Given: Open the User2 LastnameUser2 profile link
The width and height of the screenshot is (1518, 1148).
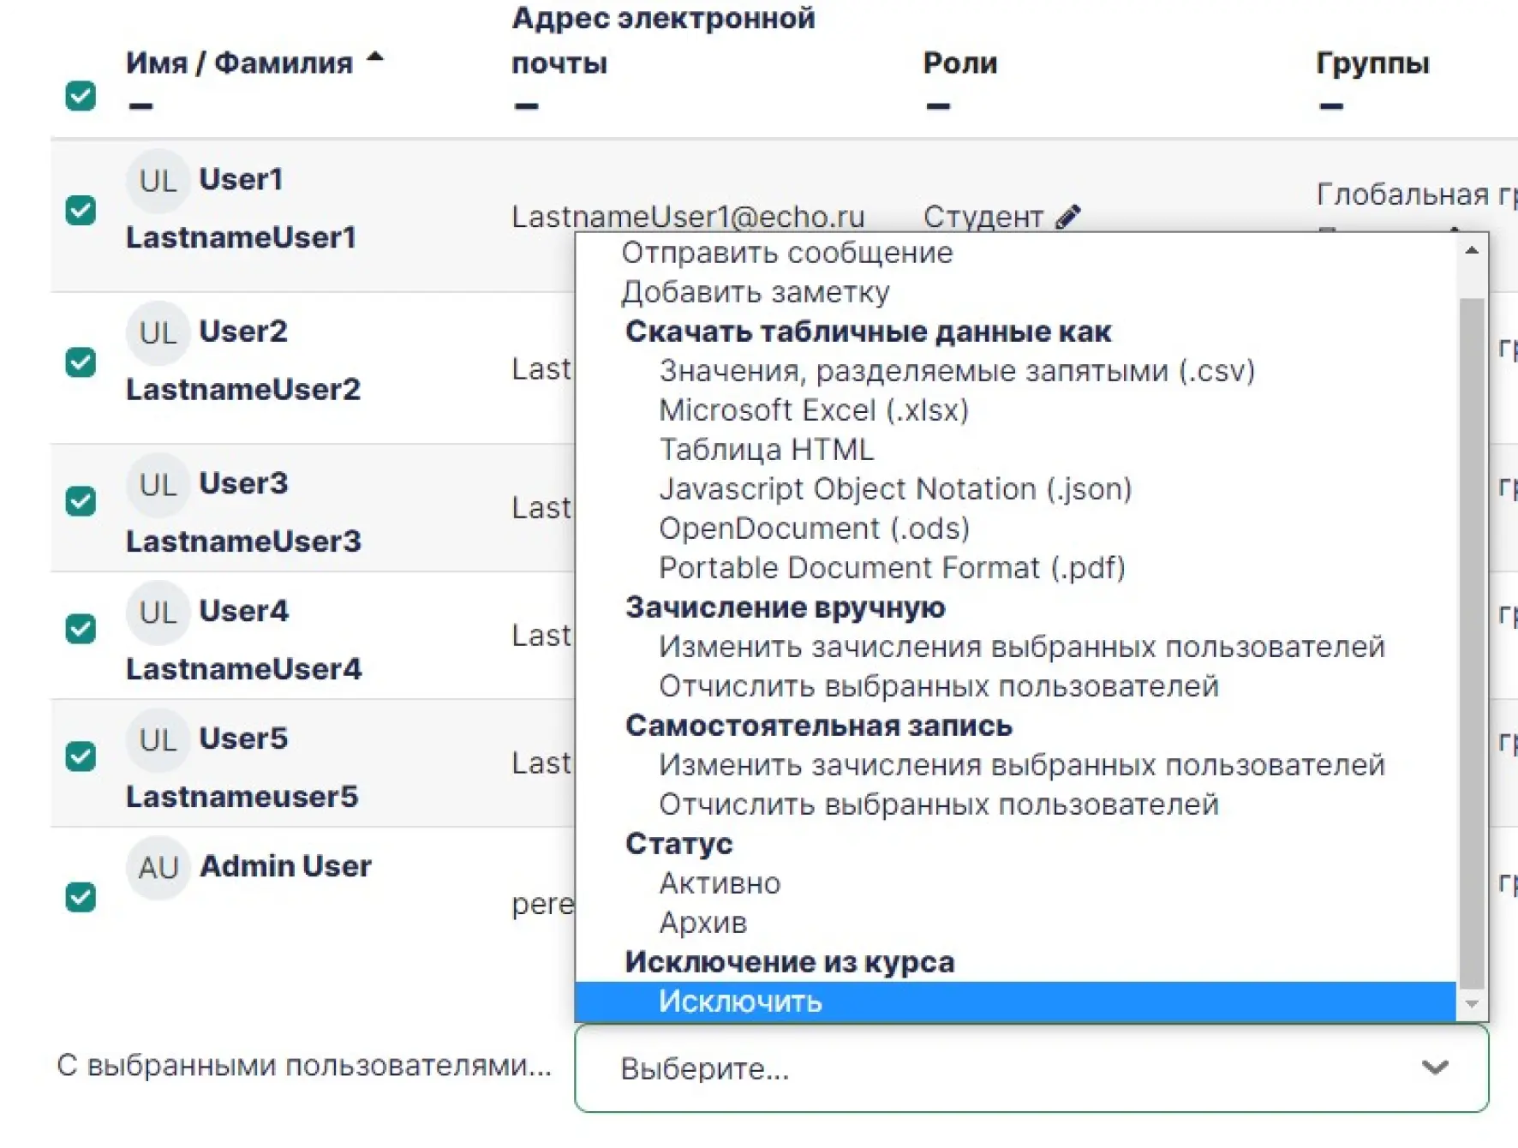Looking at the screenshot, I should [x=242, y=360].
